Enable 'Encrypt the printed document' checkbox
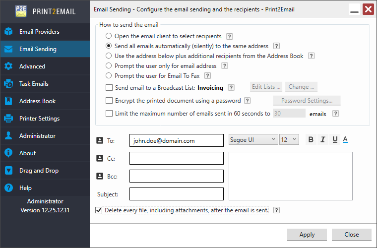Viewport: 377px width, 248px height. pos(109,101)
